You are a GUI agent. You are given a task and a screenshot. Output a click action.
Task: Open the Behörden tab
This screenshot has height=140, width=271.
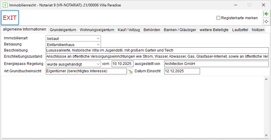[x=152, y=30]
